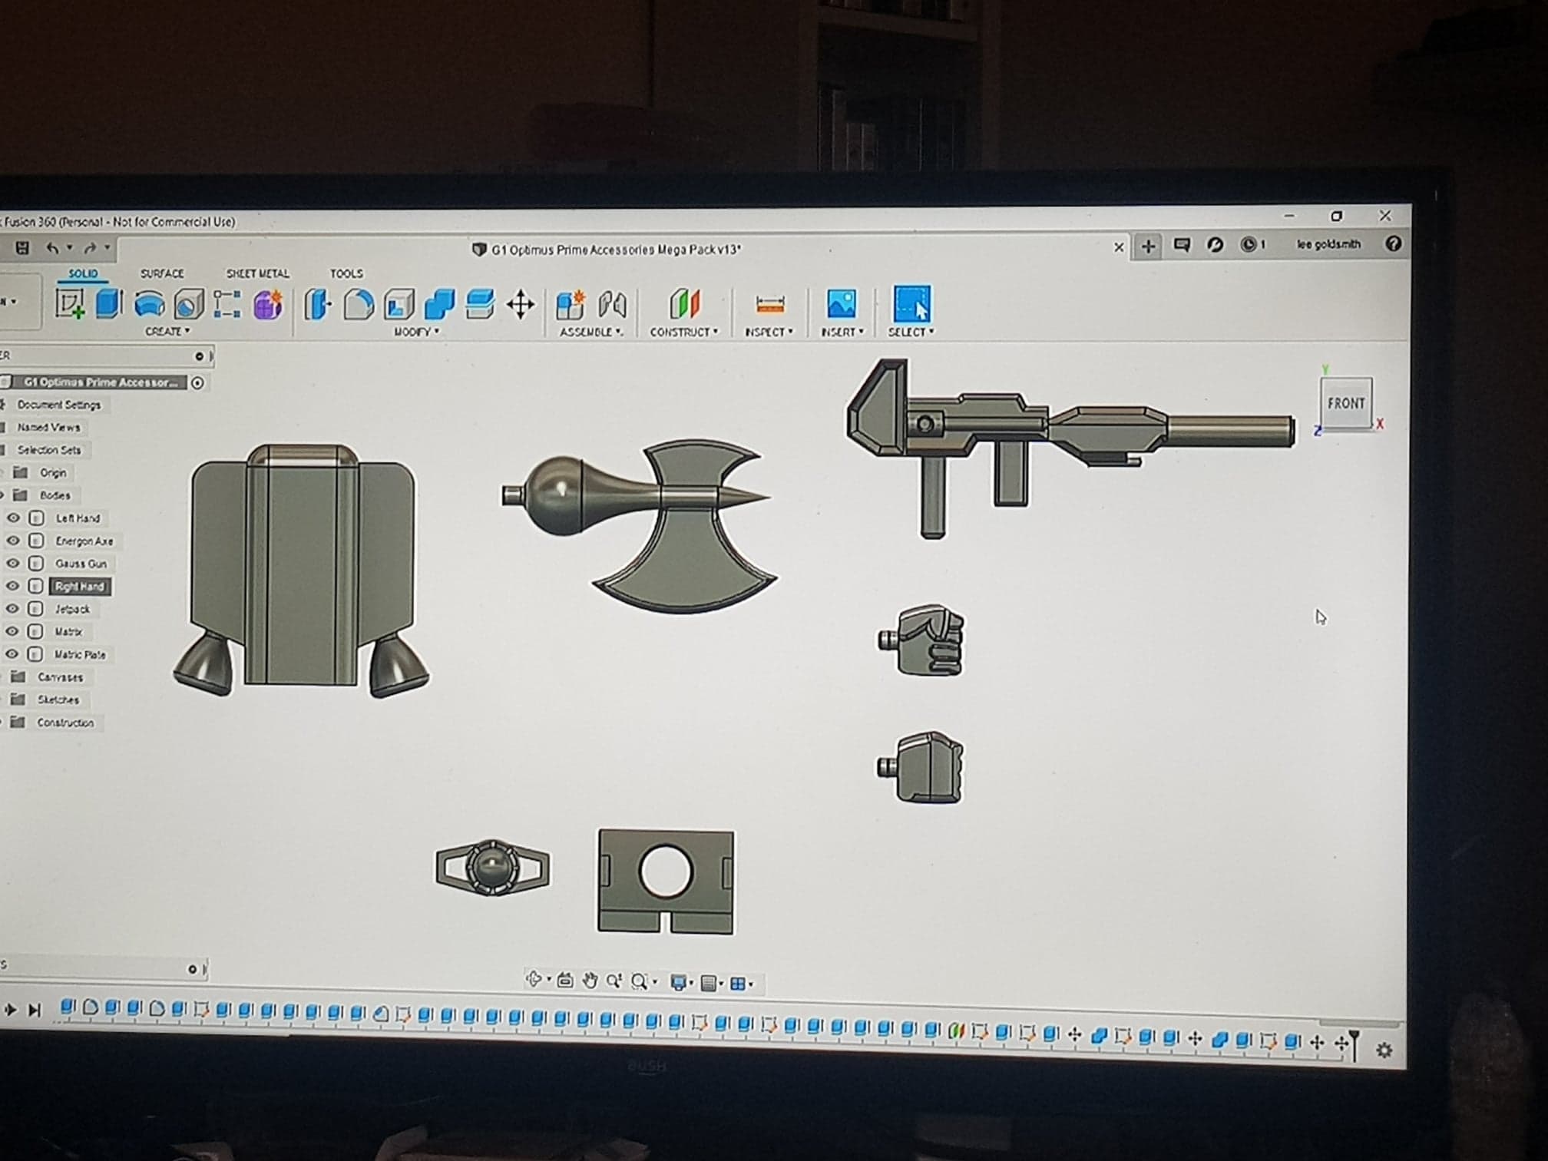Screen dimensions: 1548x1161
Task: Click the job status clock icon
Action: [1249, 244]
